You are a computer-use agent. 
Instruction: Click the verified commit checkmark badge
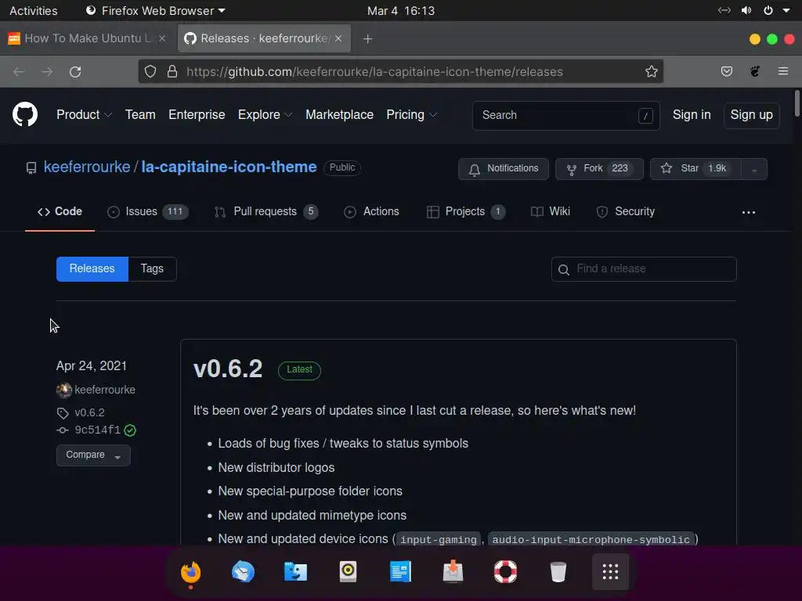(130, 430)
